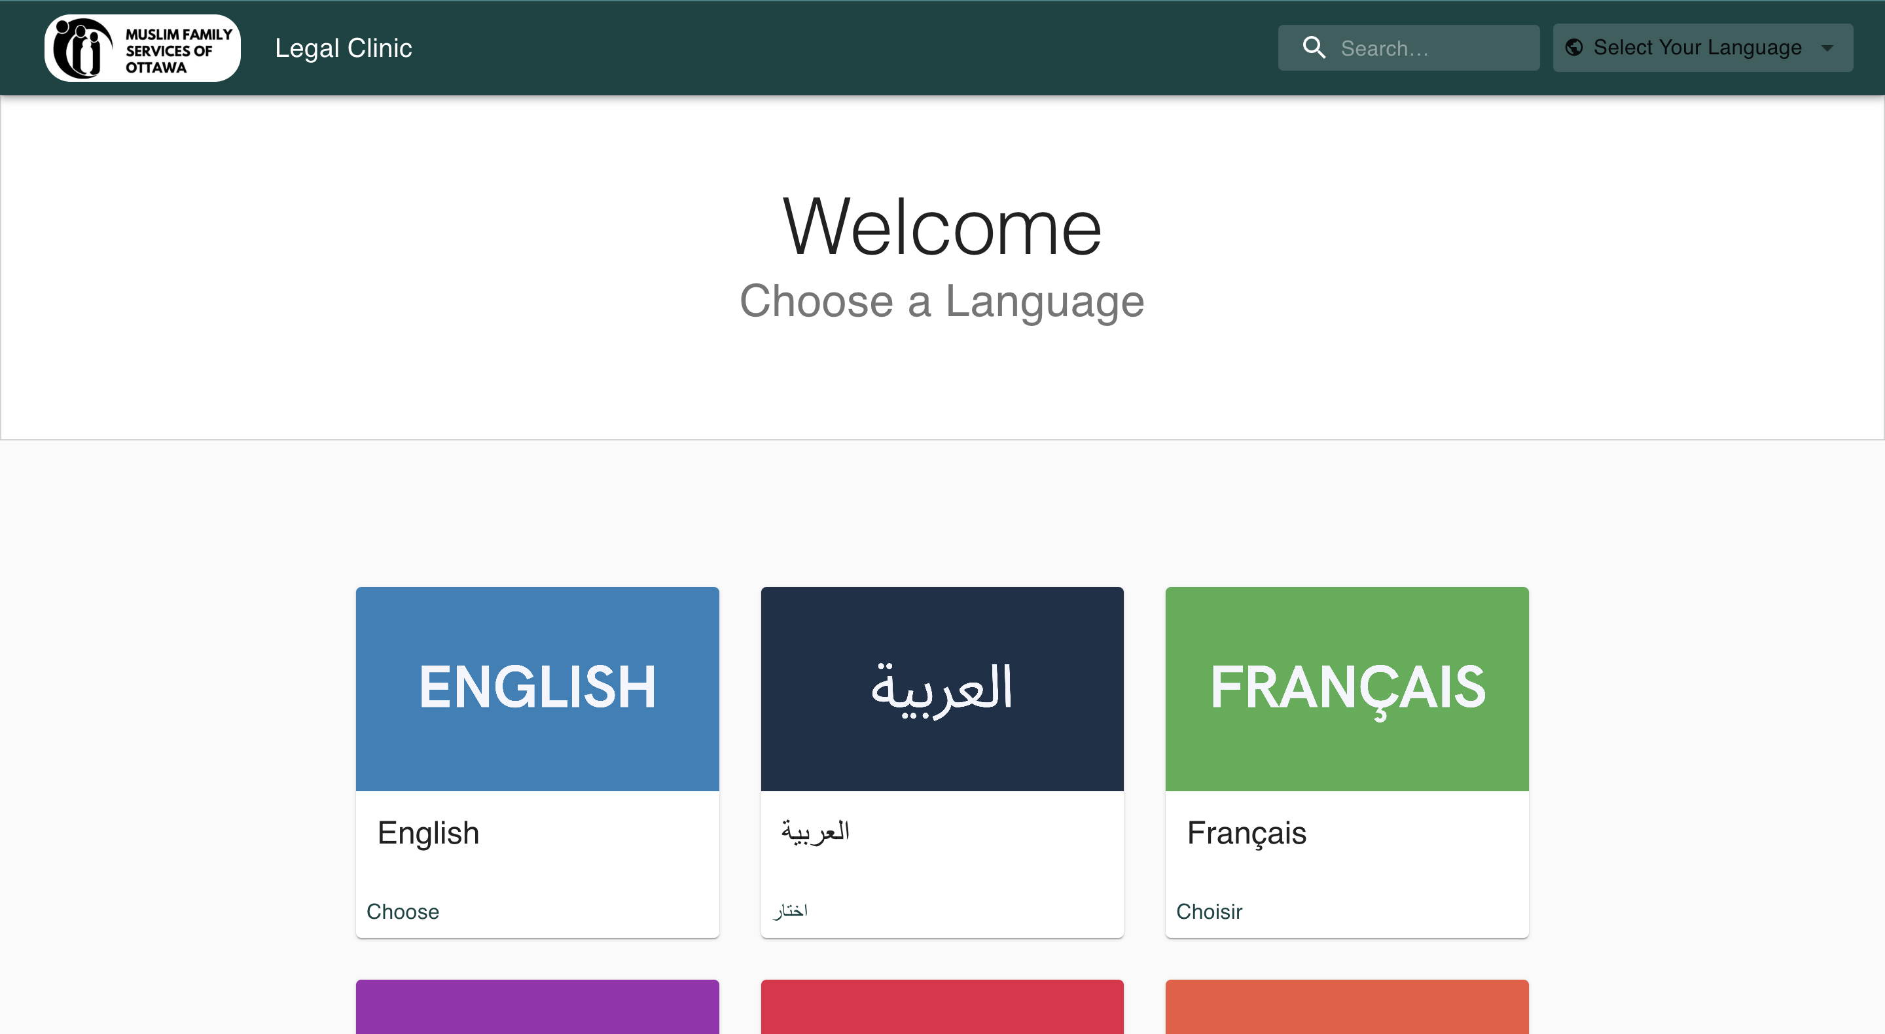Select the blue ENGLISH card image

click(537, 688)
